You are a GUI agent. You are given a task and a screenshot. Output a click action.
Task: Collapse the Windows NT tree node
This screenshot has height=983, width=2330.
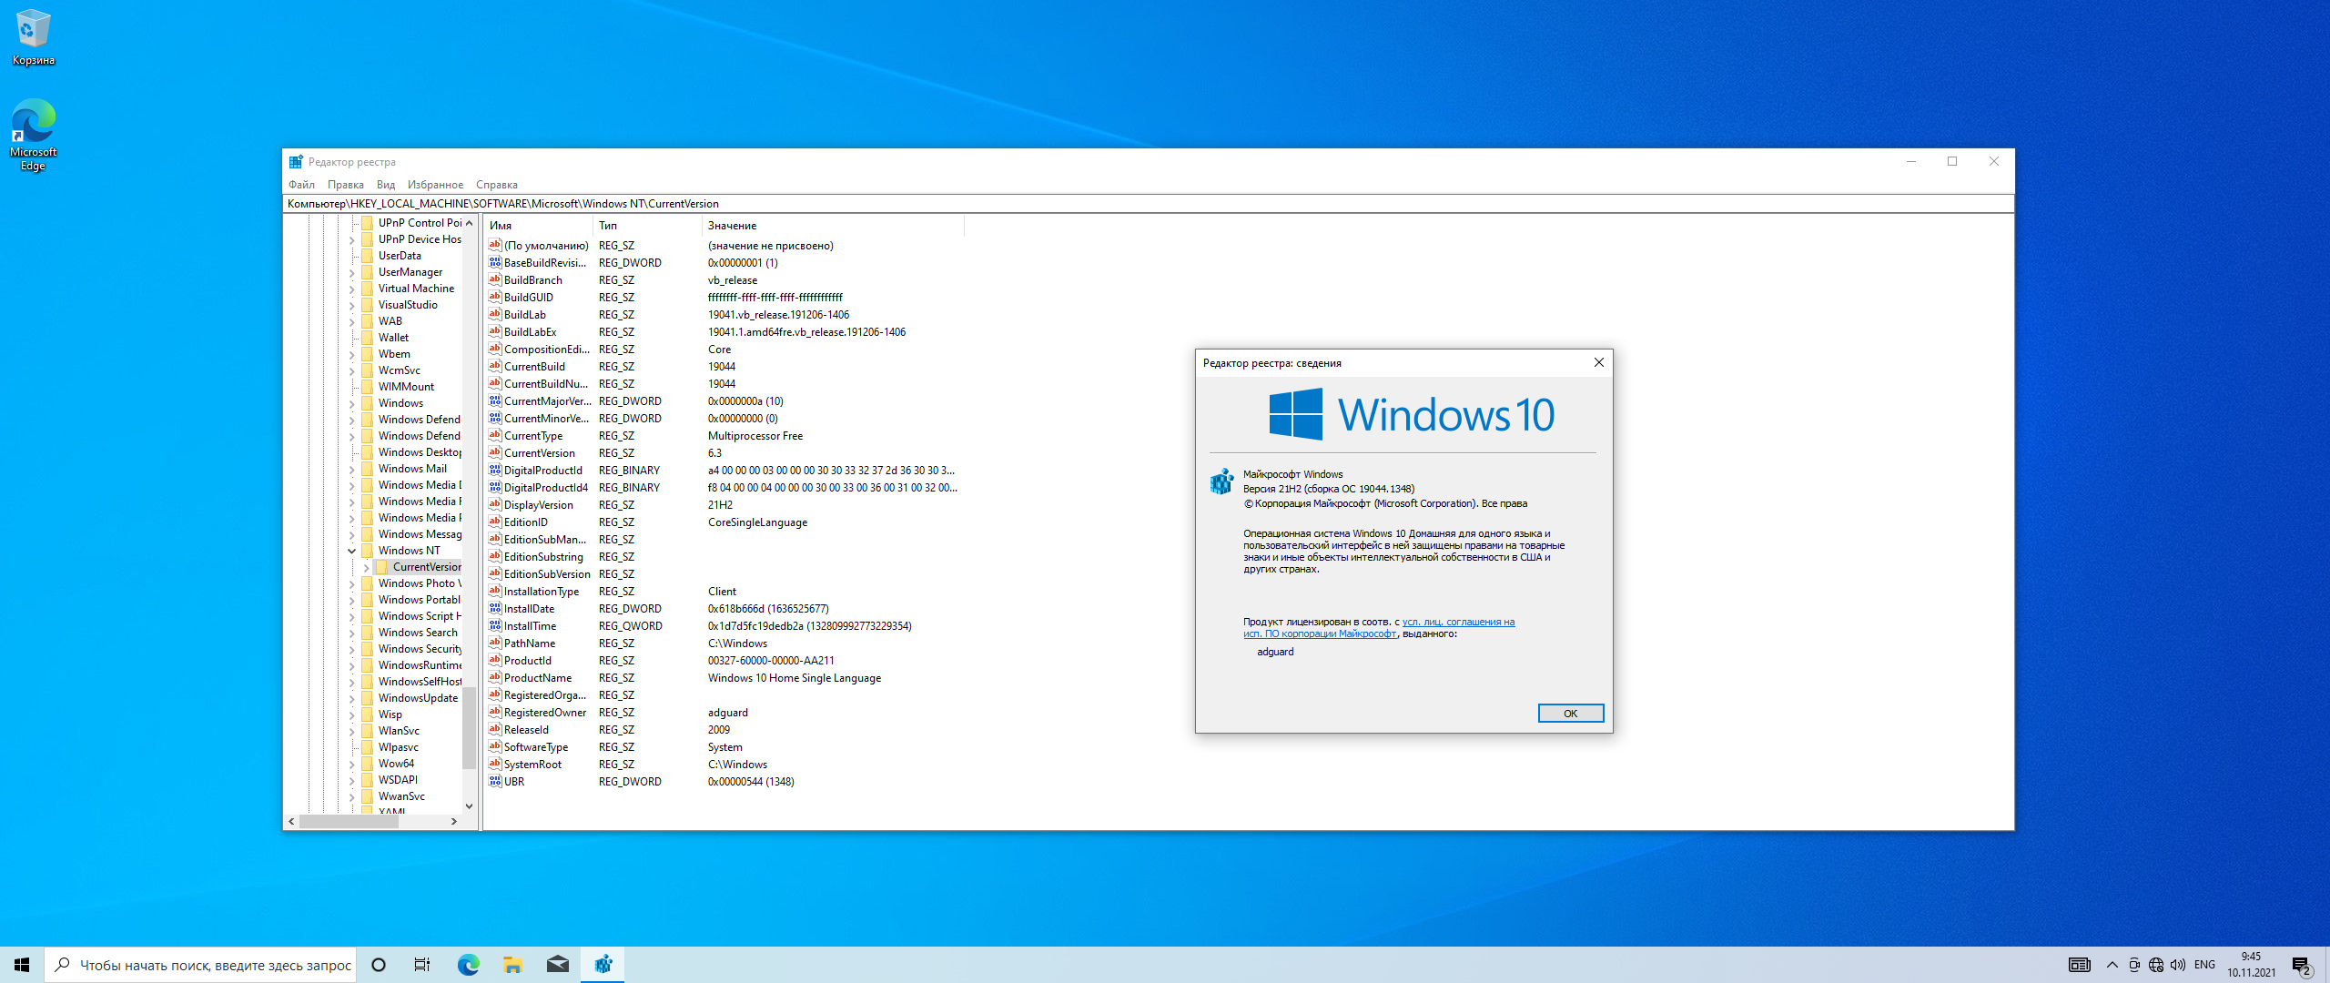[x=352, y=551]
